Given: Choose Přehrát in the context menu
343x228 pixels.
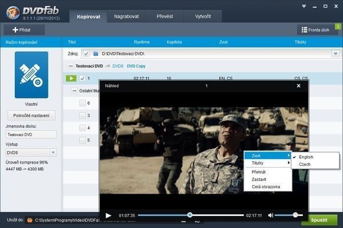Looking at the screenshot, I should click(x=268, y=172).
